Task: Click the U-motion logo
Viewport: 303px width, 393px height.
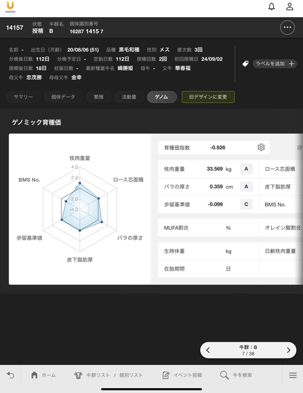Action: [x=10, y=7]
